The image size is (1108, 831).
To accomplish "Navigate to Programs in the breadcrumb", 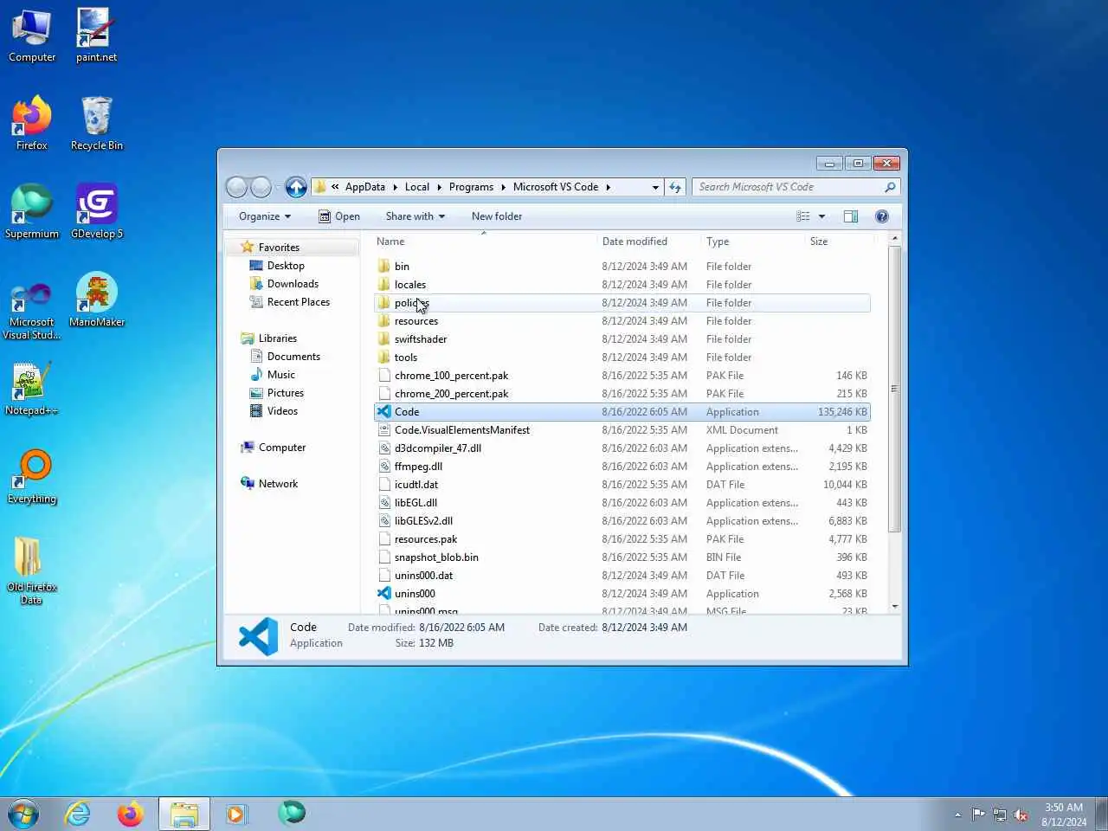I will 471,187.
